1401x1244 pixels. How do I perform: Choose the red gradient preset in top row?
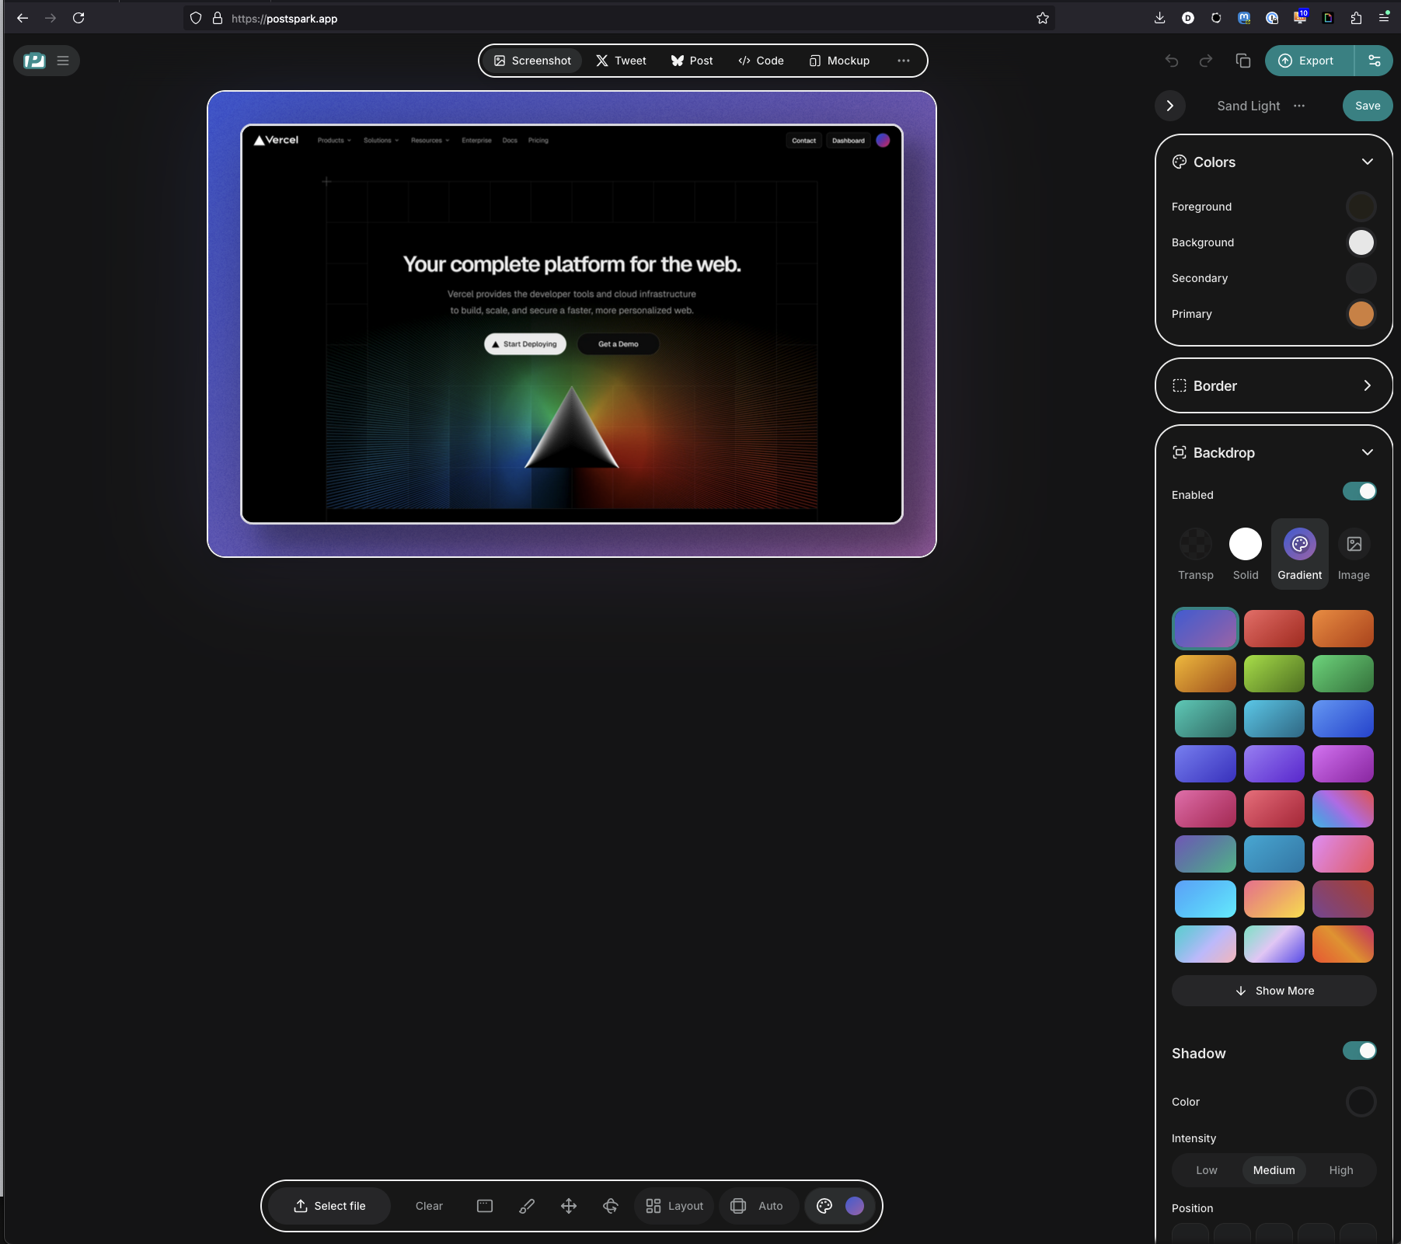tap(1274, 629)
